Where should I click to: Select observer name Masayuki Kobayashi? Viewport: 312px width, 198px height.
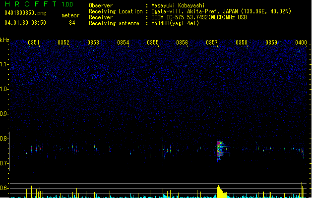(x=178, y=5)
